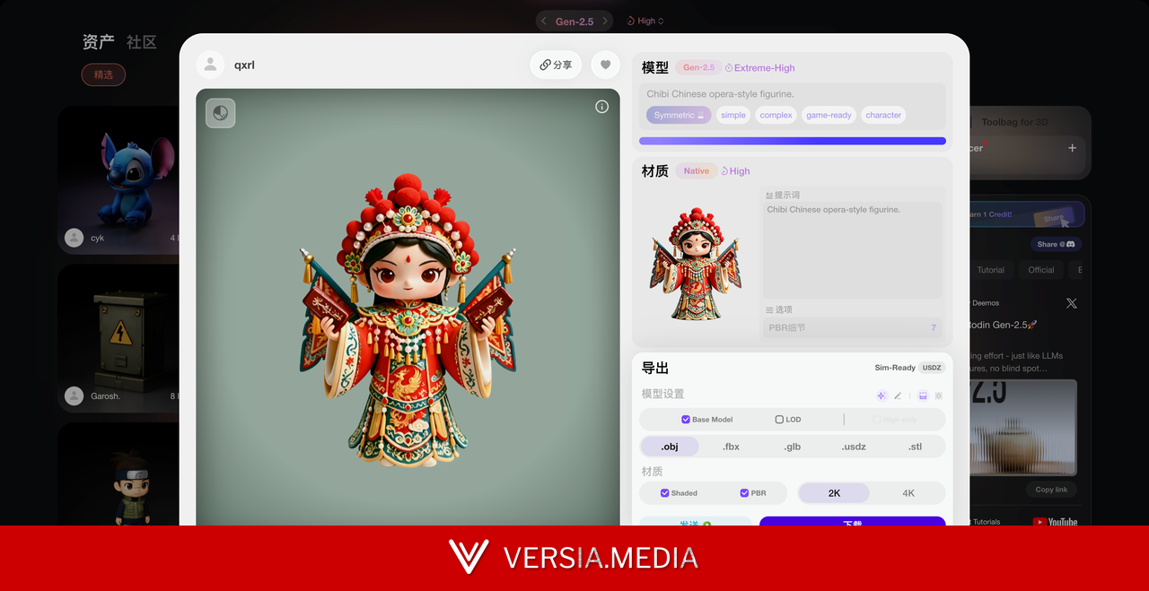Select the .obj export format
This screenshot has width=1149, height=591.
point(670,447)
